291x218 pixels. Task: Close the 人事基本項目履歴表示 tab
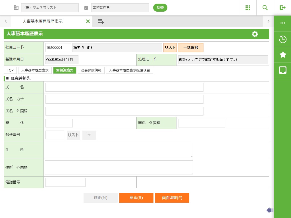tap(88, 21)
